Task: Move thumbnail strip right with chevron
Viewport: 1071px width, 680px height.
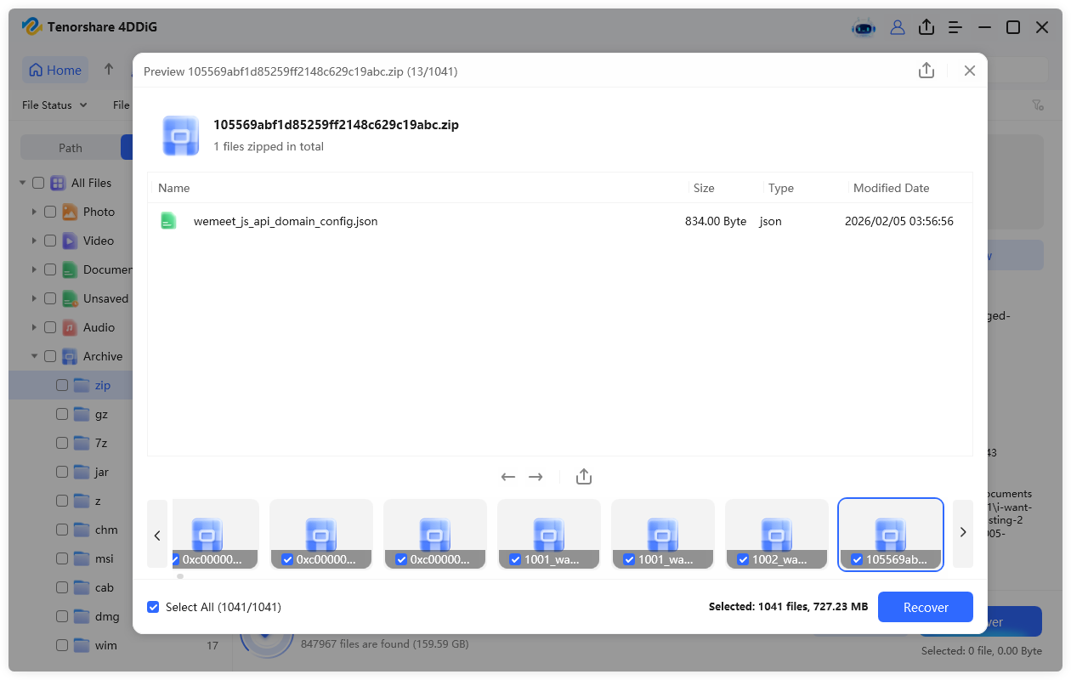Action: tap(963, 533)
